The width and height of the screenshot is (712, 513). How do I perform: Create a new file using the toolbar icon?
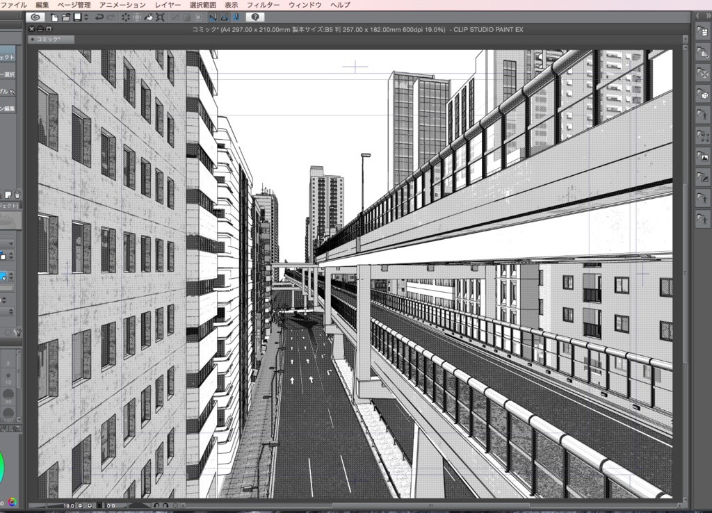(54, 17)
